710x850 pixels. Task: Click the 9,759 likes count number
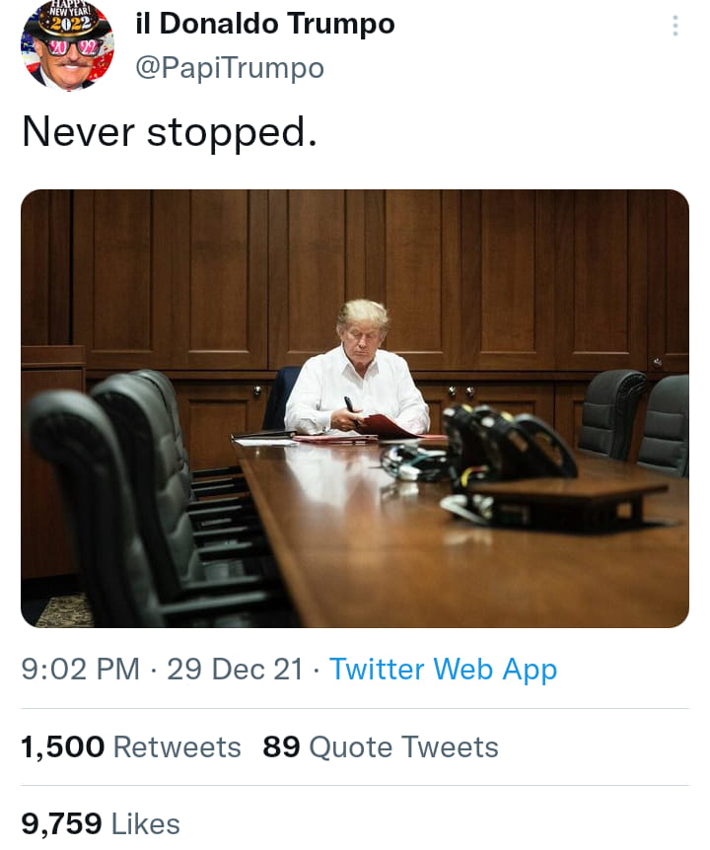(x=61, y=823)
